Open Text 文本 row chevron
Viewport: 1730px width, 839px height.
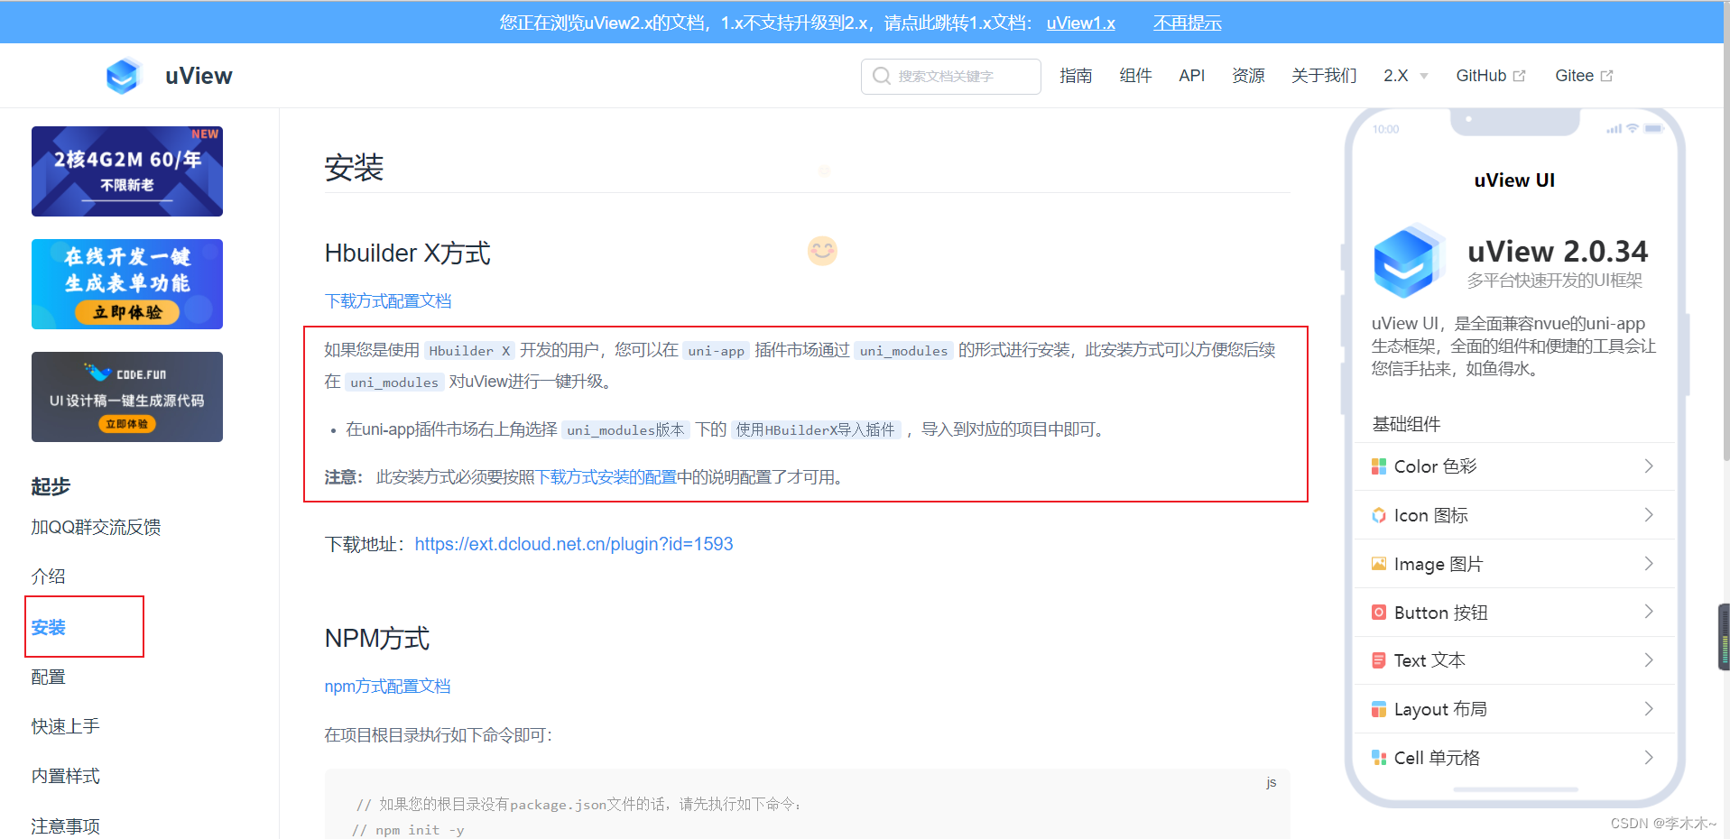[1649, 660]
